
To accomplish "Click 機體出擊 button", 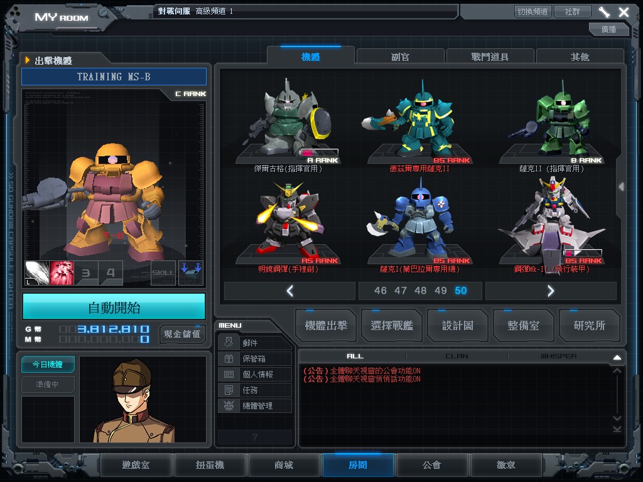I will (x=326, y=326).
